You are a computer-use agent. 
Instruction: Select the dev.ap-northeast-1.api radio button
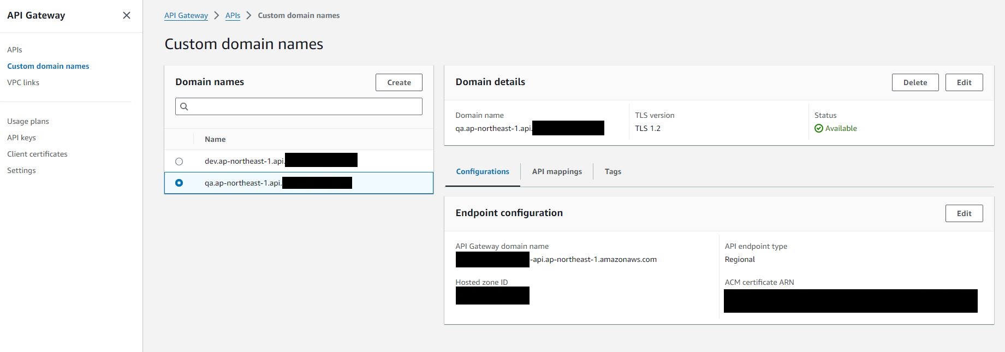click(x=179, y=162)
